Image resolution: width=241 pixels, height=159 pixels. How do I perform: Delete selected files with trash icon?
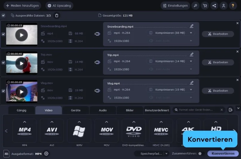tap(57, 16)
